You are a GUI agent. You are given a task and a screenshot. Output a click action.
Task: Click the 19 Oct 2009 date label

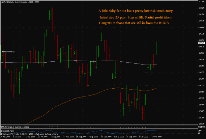pyautogui.click(x=157, y=137)
